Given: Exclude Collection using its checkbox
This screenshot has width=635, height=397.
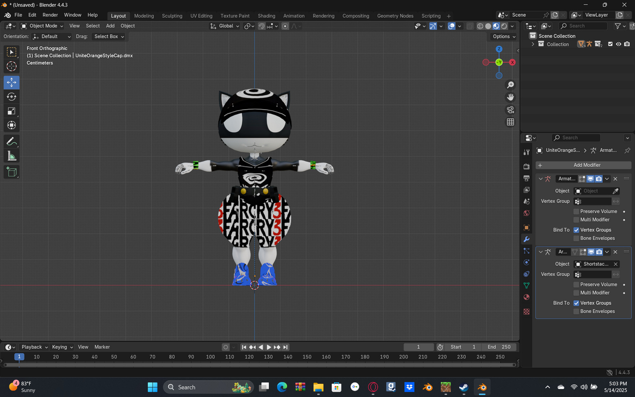Looking at the screenshot, I should coord(610,44).
